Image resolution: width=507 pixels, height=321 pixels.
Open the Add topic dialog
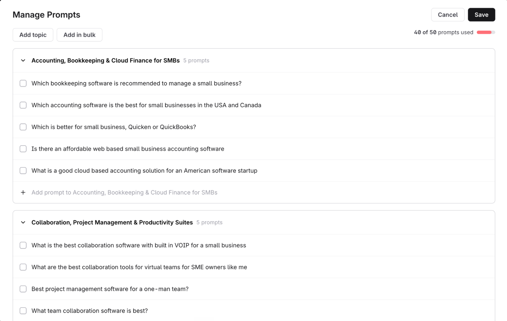tap(33, 35)
